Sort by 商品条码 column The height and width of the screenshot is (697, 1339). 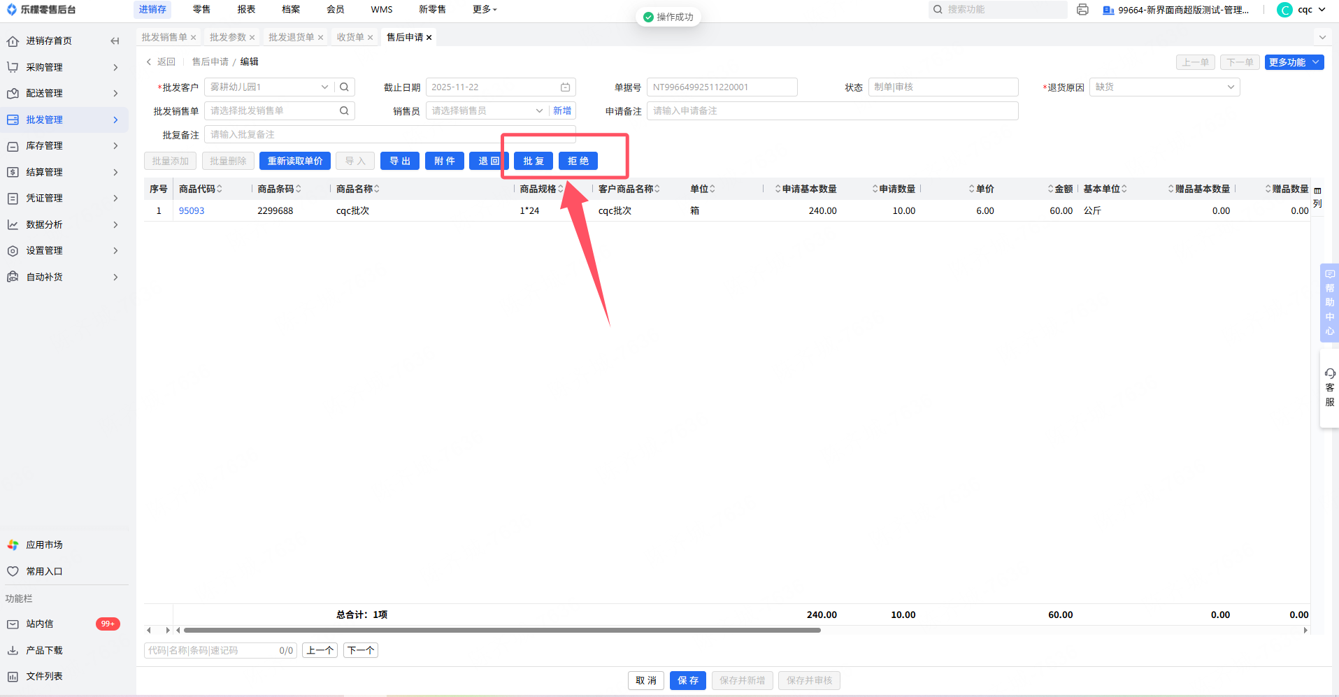(x=299, y=189)
